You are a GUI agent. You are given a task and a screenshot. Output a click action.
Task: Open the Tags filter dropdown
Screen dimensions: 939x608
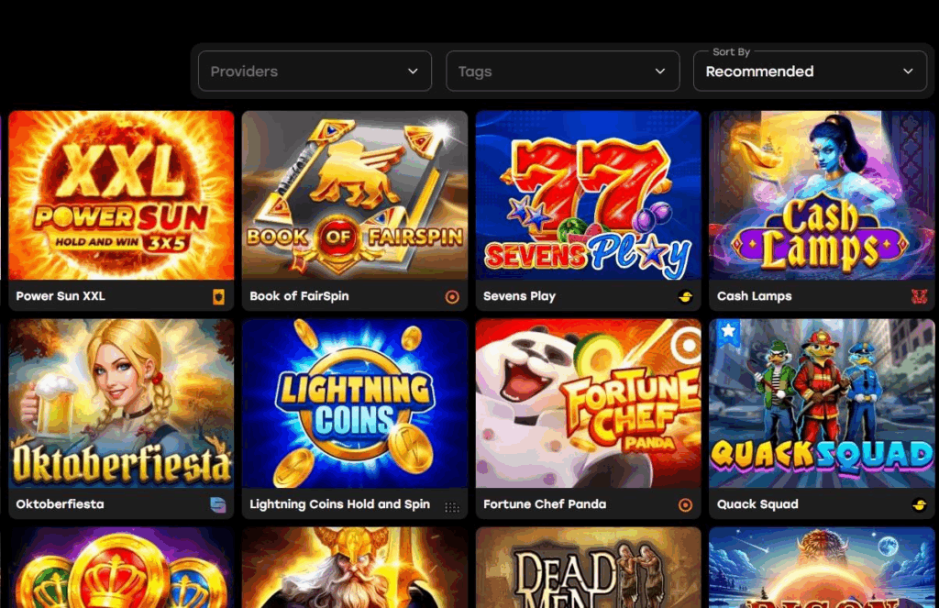click(562, 71)
